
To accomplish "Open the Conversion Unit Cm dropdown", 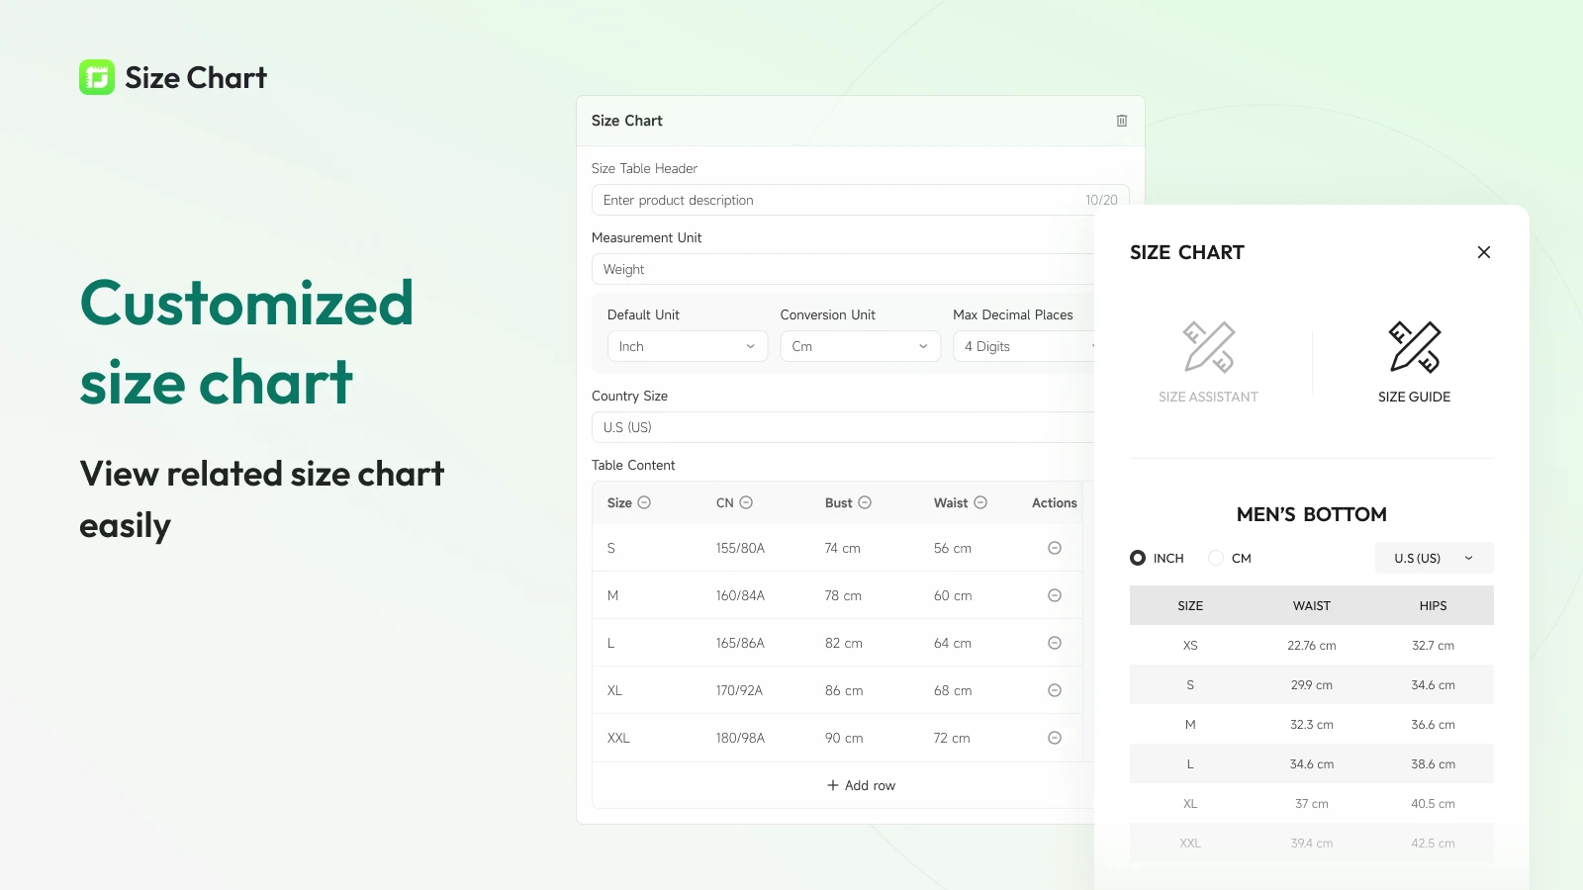I will 860,346.
